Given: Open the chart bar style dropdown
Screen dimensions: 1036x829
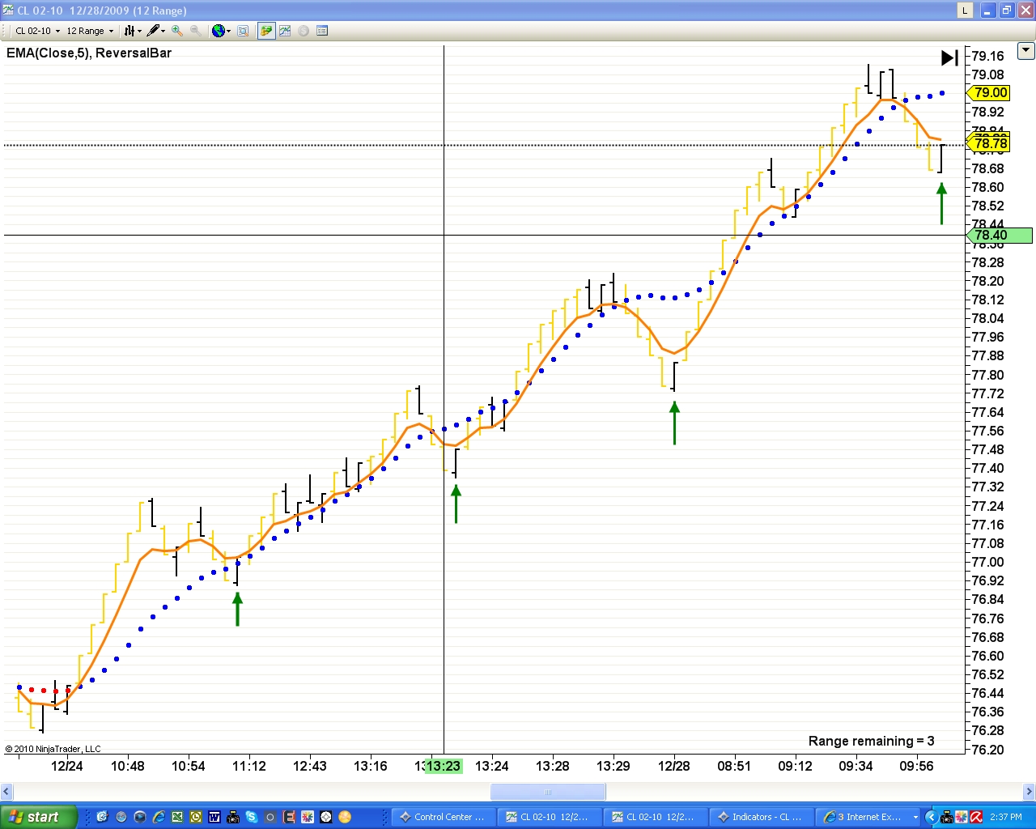Looking at the screenshot, I should (133, 31).
